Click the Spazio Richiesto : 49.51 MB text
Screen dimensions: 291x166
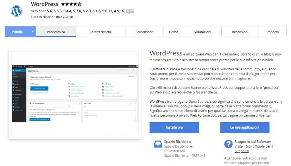(185, 156)
